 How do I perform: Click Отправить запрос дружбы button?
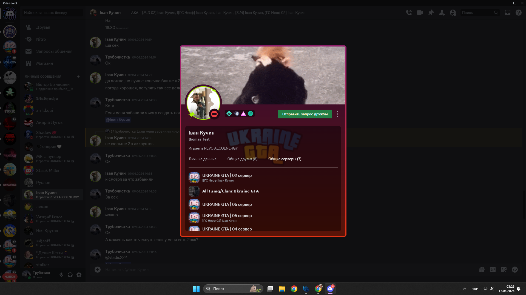pos(305,114)
